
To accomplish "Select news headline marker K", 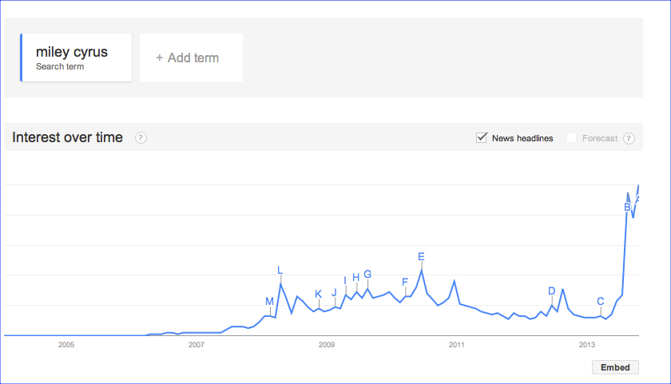I will pos(318,294).
